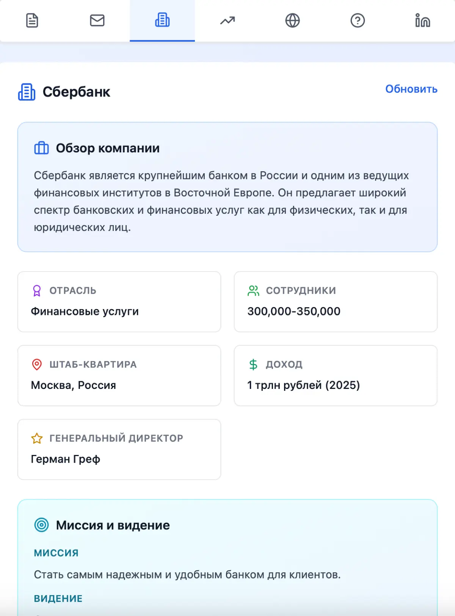Viewport: 455px width, 616px height.
Task: Open the trending chart icon
Action: click(x=227, y=21)
